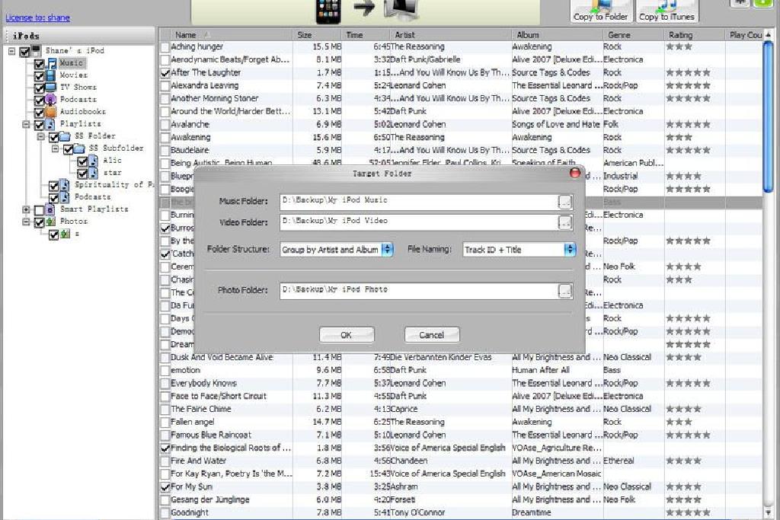Open the File Naming dropdown
Viewport: 780px width, 520px height.
pyautogui.click(x=570, y=249)
